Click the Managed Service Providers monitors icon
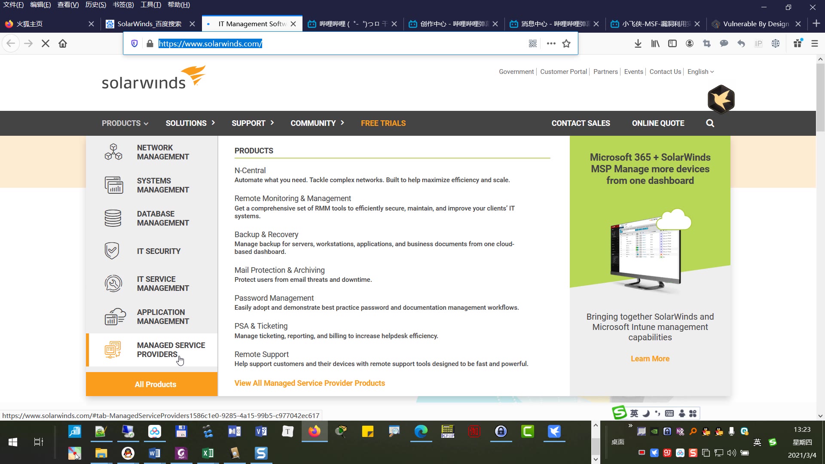This screenshot has height=464, width=825. pyautogui.click(x=113, y=350)
